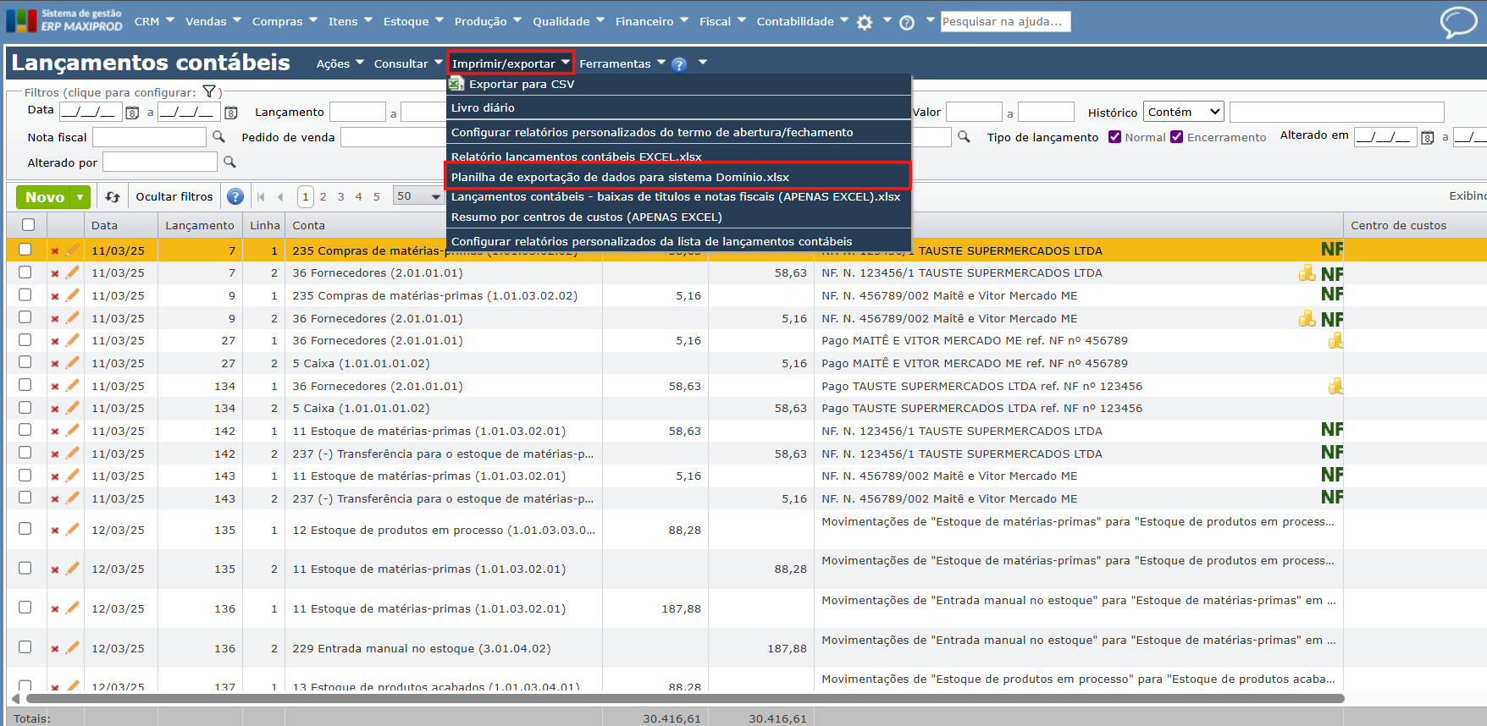
Task: Click the blue help icon beside Ferramentas
Action: pyautogui.click(x=679, y=64)
